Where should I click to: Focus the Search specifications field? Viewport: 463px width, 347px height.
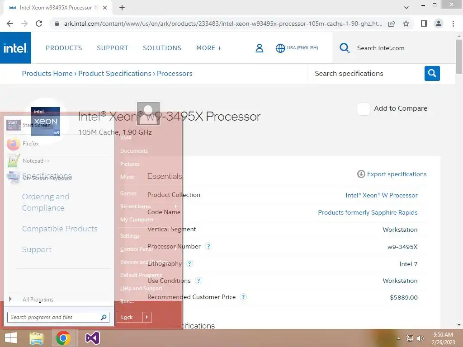pos(366,74)
